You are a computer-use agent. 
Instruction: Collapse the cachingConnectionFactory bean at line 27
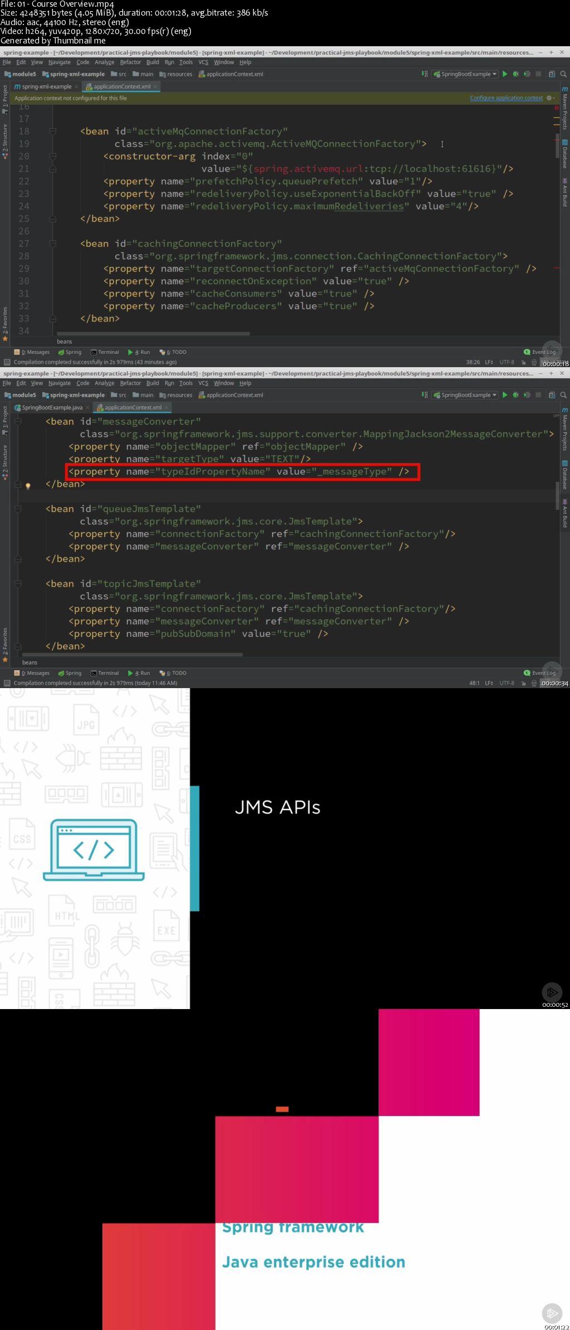[52, 243]
